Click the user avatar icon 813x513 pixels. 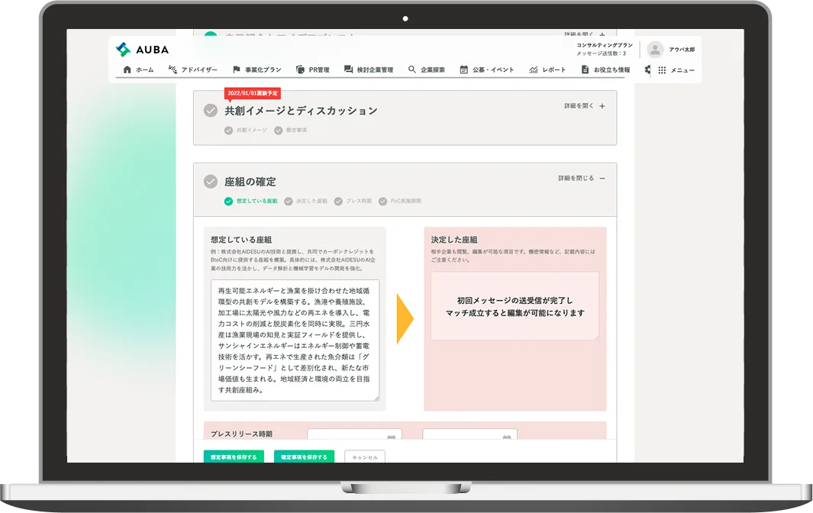654,50
